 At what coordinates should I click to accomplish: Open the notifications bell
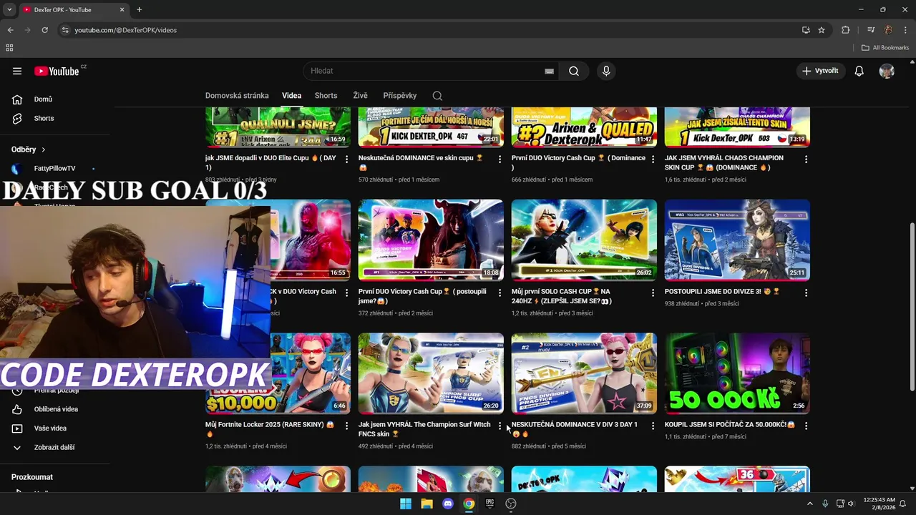click(859, 71)
